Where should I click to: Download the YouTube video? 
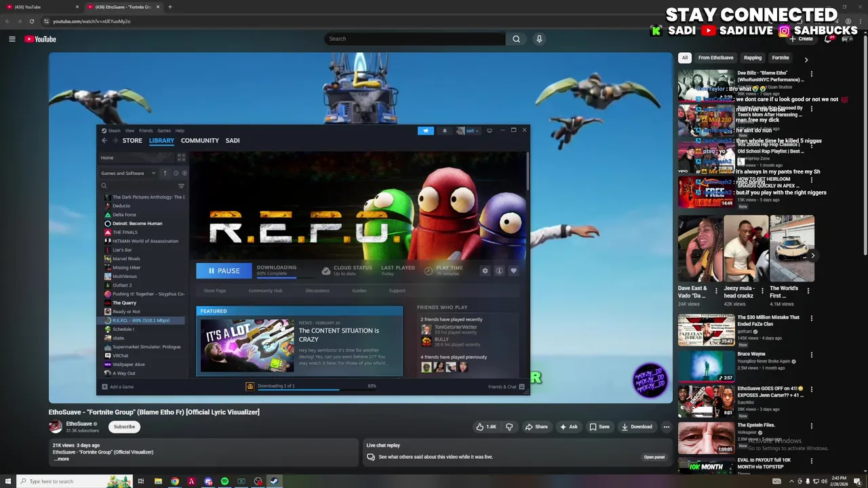tap(637, 427)
